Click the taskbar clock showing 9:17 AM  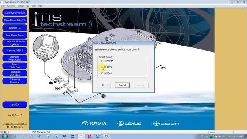(238, 136)
